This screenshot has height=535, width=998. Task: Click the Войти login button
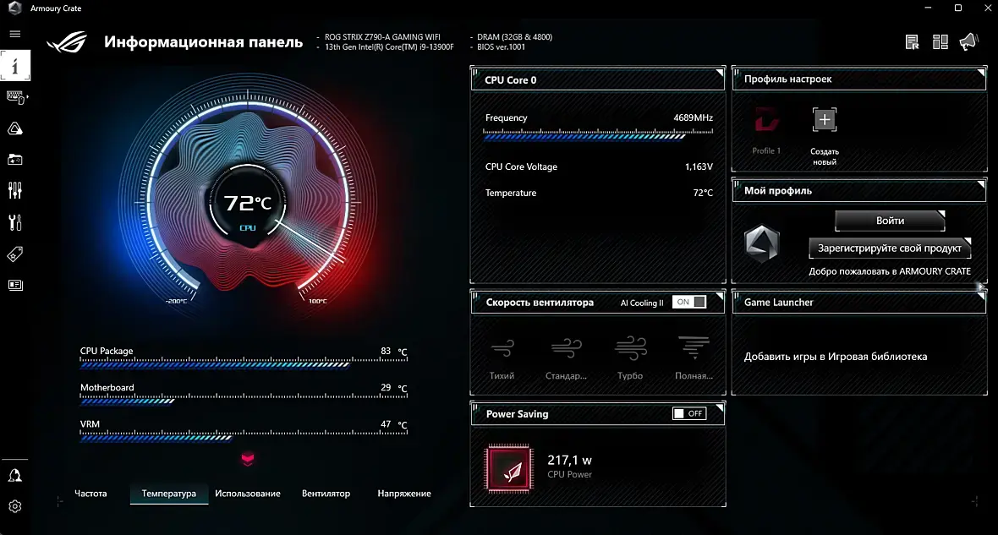(x=890, y=221)
